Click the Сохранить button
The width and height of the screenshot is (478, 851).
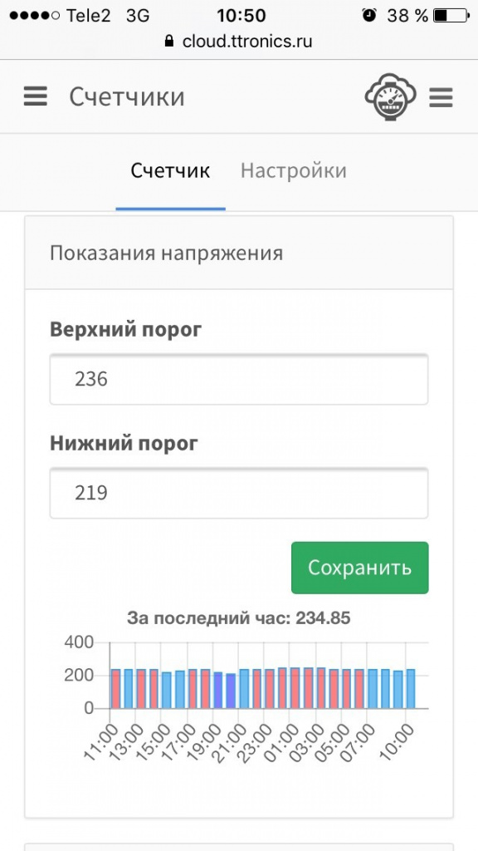coord(360,568)
